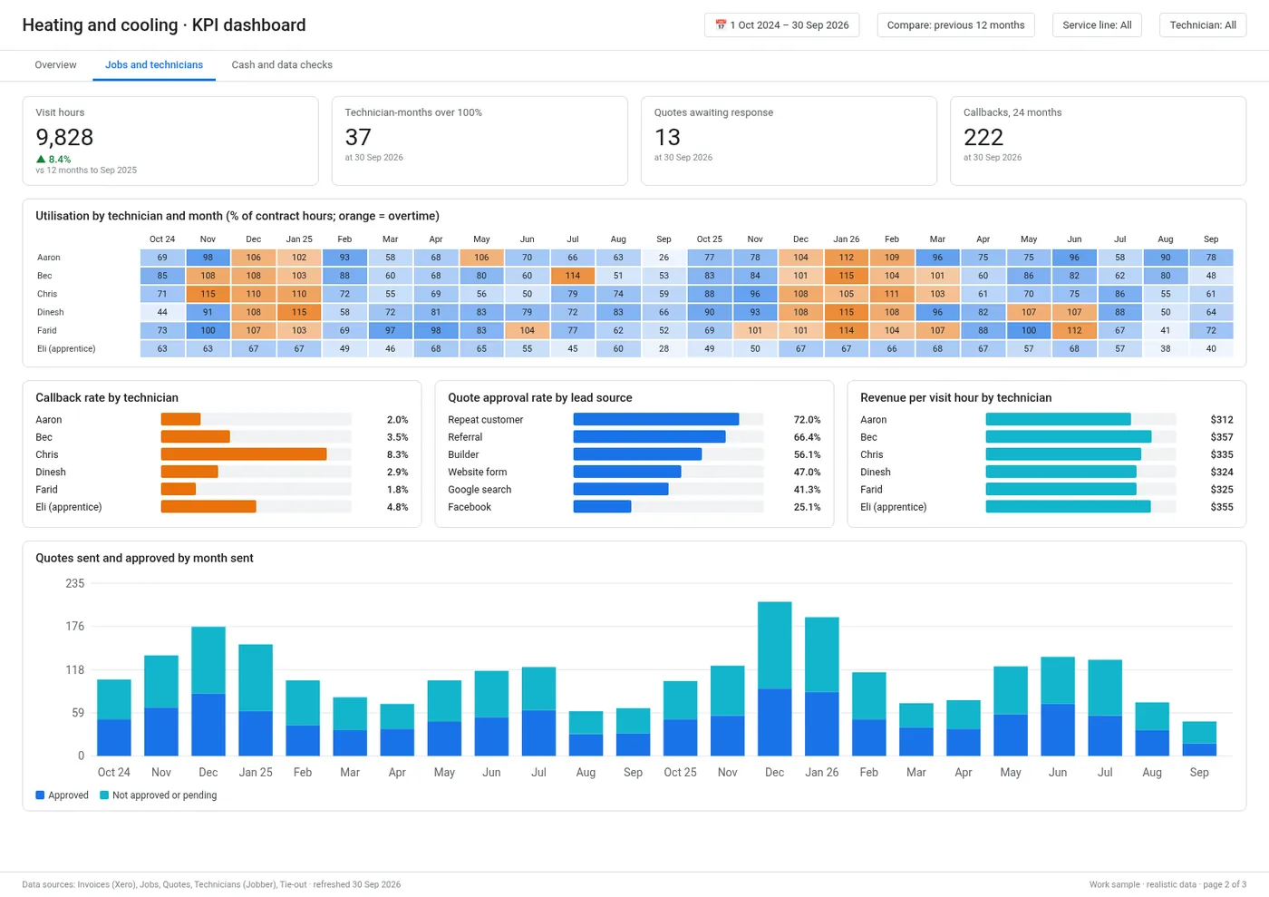Image resolution: width=1269 pixels, height=897 pixels.
Task: Click Eli's heatmap cell showing 28
Action: 664,348
